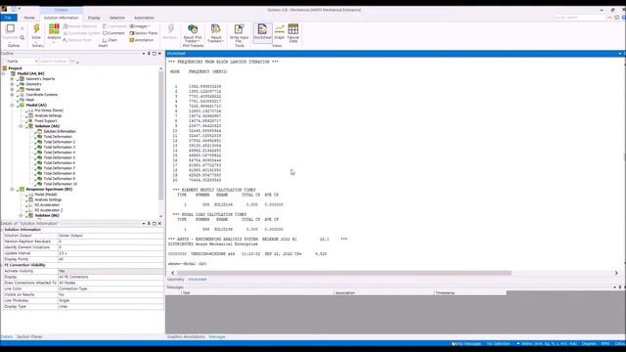
Task: Collapse the Solution (A6) node
Action: point(21,126)
